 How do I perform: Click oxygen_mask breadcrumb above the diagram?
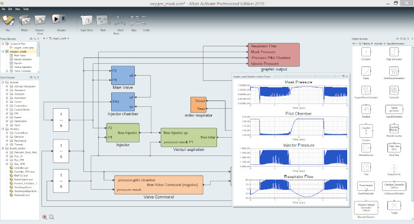[x=59, y=38]
